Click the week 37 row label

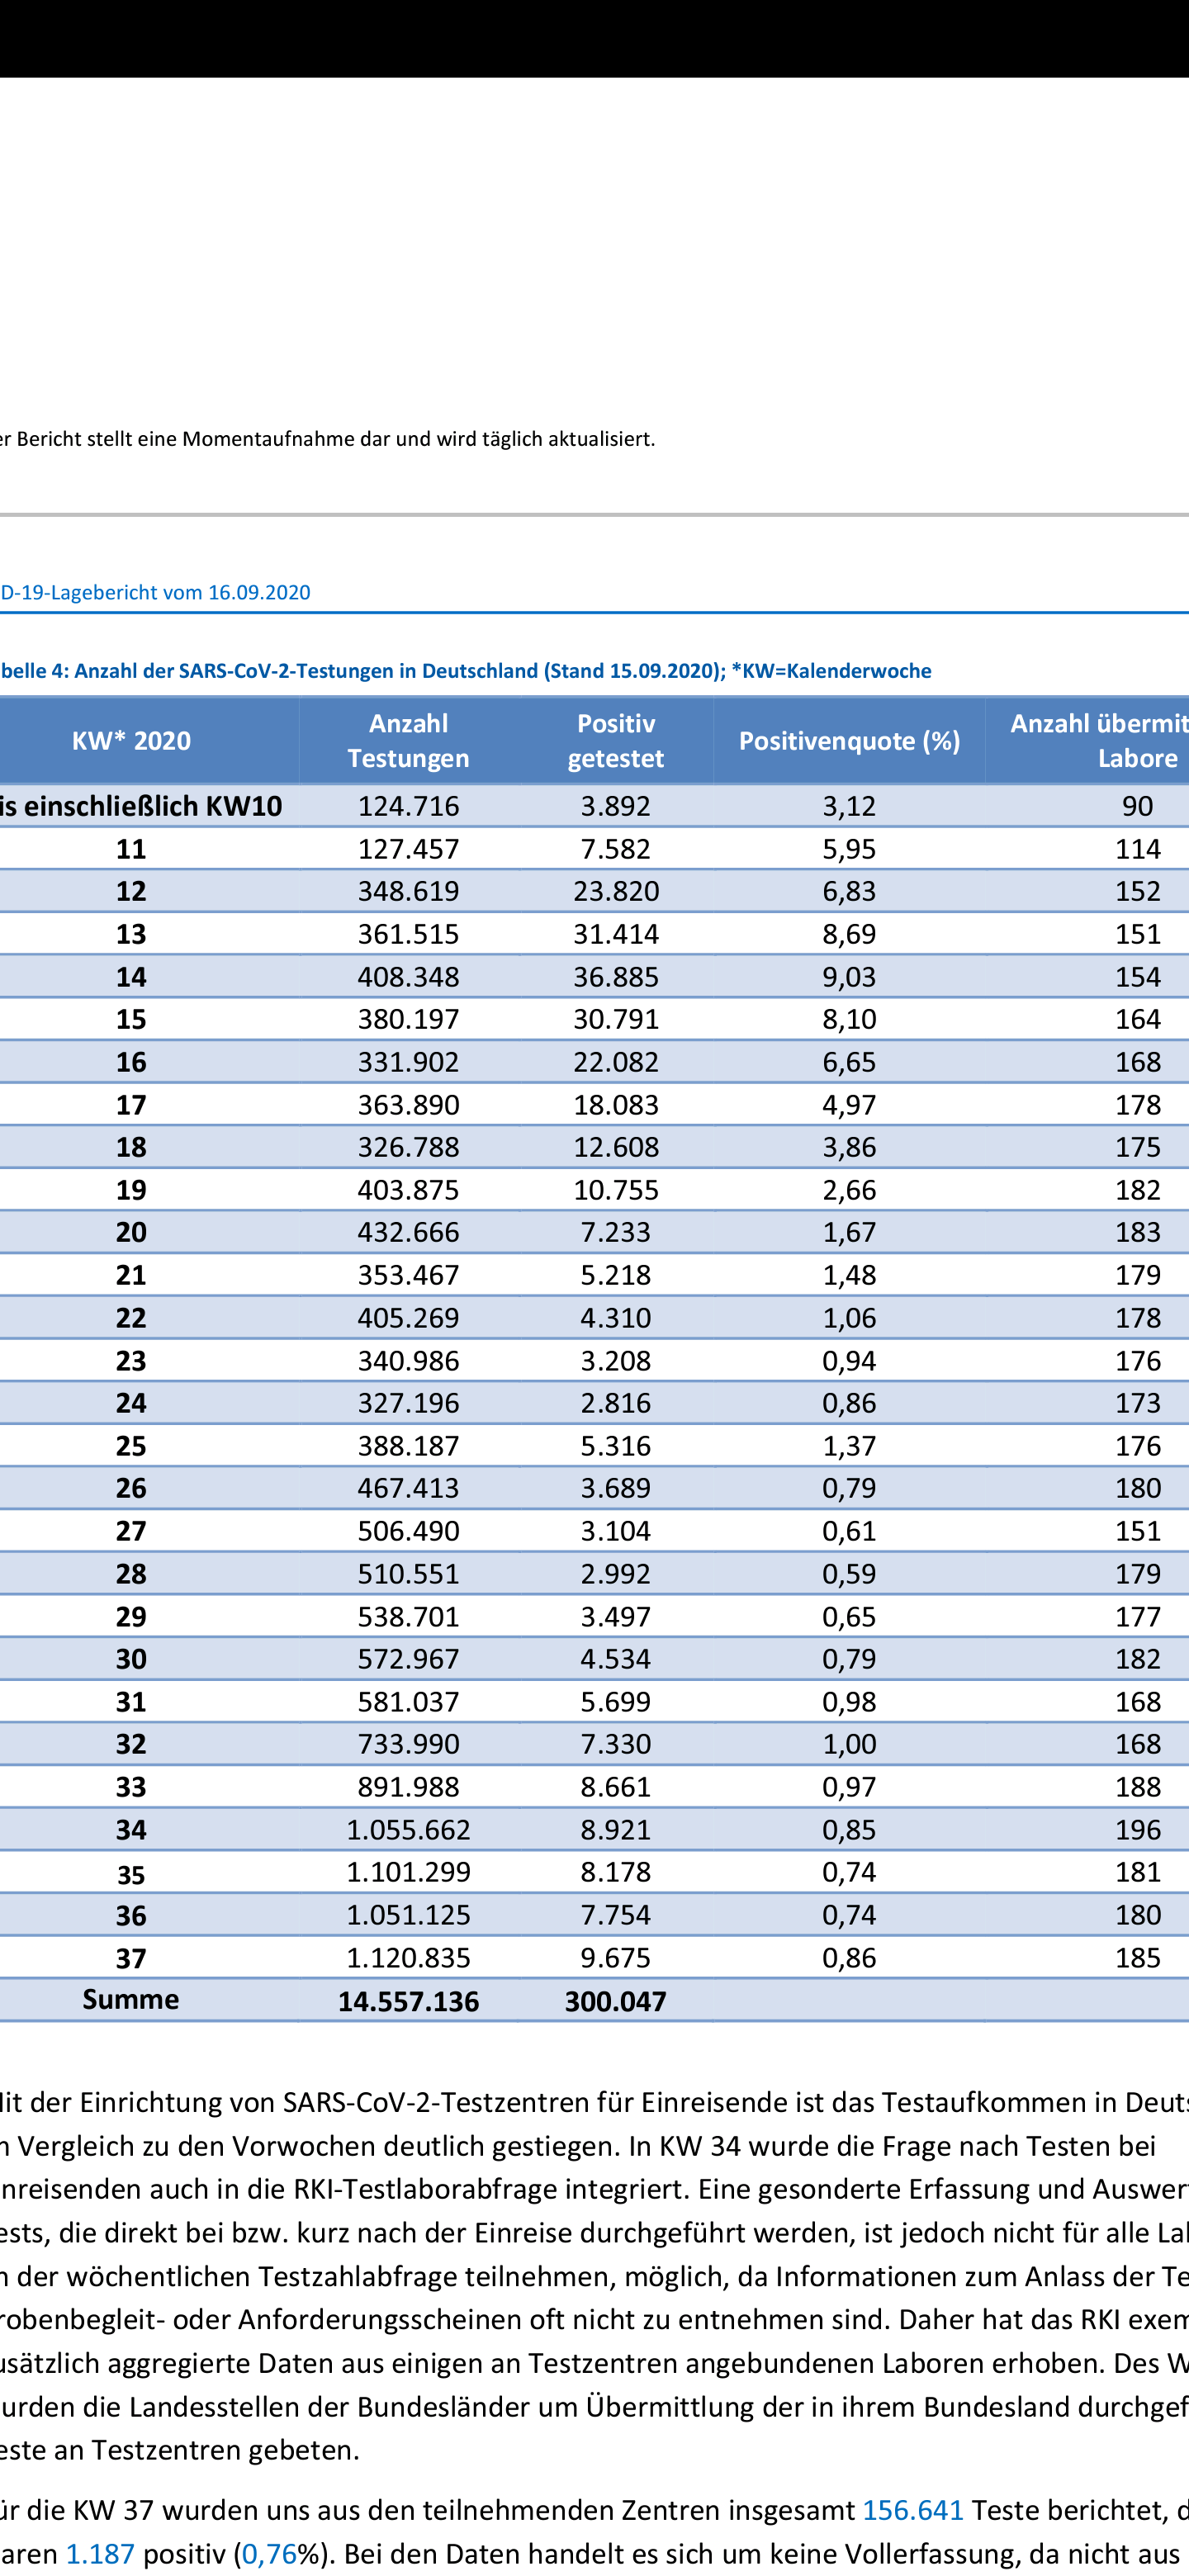point(131,1958)
